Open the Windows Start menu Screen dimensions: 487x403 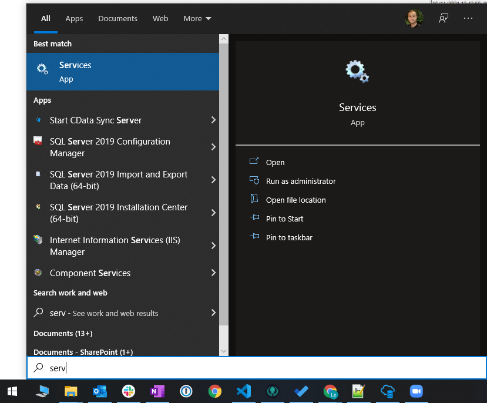12,391
